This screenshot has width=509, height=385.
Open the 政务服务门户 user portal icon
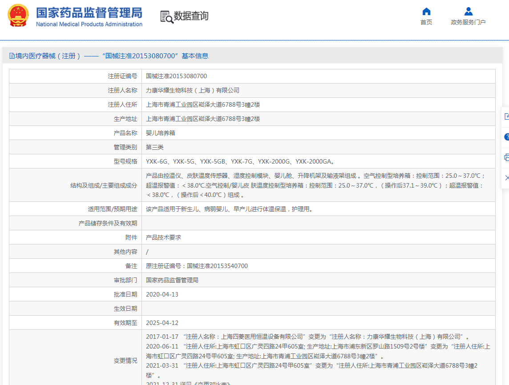468,12
